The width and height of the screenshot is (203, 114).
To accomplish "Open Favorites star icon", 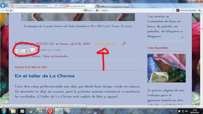I will 197,6.
